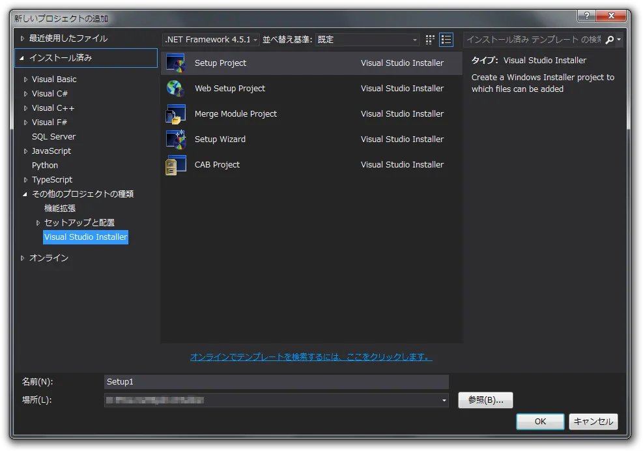Image resolution: width=643 pixels, height=451 pixels.
Task: Select the Web Setup Project name text
Action: [230, 88]
